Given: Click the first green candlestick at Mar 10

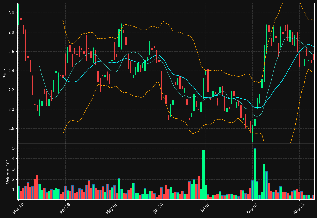Looking at the screenshot, I should [x=18, y=18].
